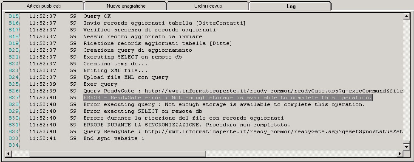Switch to the Articoli pubblicati tab
The image size is (414, 162).
43,6
